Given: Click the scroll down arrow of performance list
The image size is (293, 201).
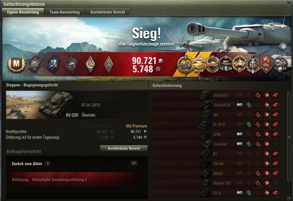Looking at the screenshot, I should (x=289, y=198).
